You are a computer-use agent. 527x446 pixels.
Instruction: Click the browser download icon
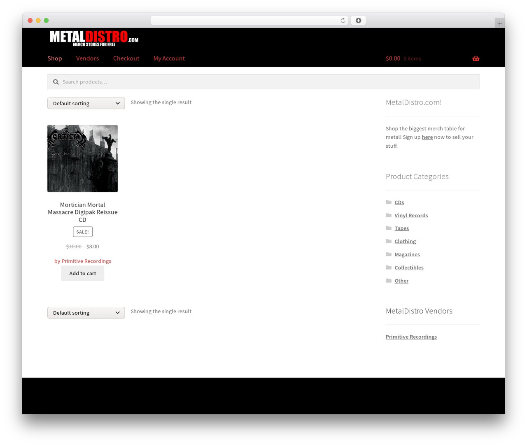click(358, 21)
